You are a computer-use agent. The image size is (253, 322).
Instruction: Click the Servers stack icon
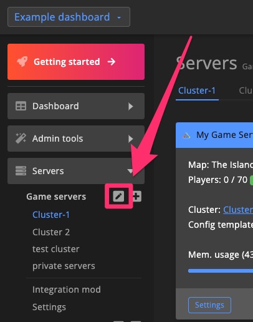21,171
